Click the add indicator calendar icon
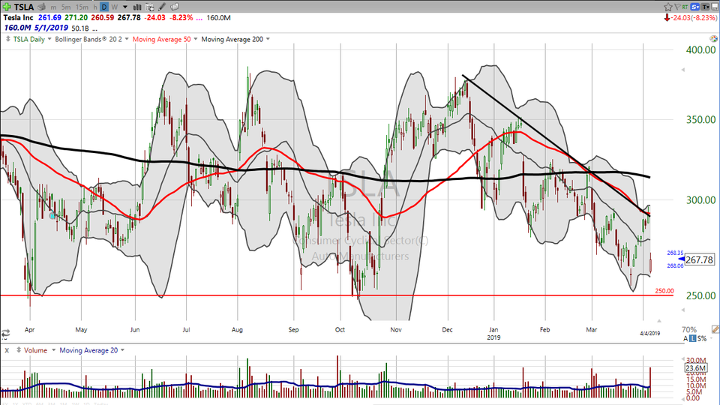 click(x=150, y=7)
